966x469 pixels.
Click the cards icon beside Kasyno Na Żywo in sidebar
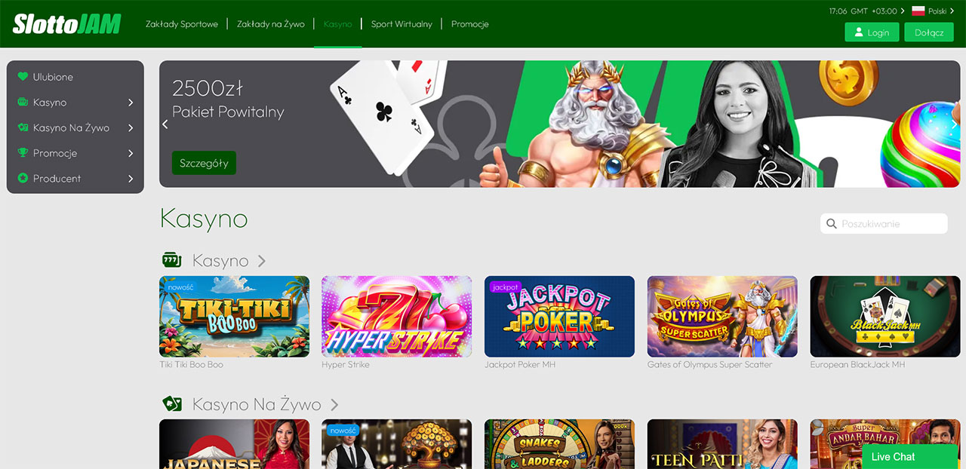[23, 128]
